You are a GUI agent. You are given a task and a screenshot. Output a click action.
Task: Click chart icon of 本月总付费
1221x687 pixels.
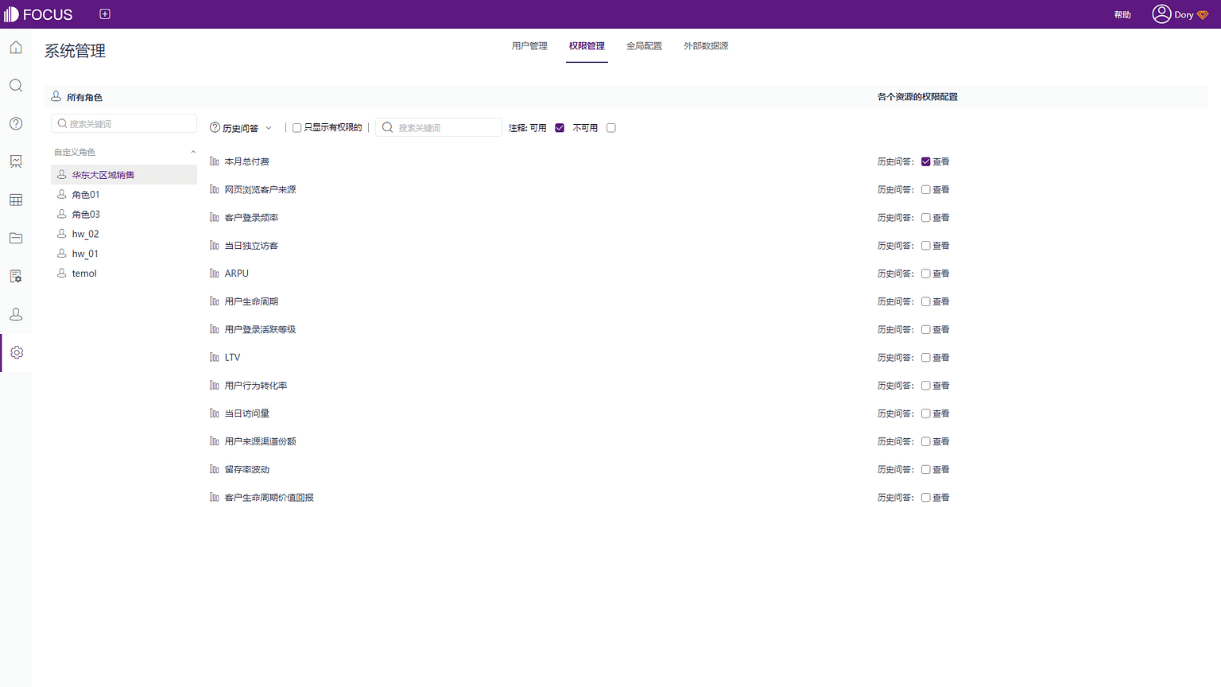(x=215, y=161)
